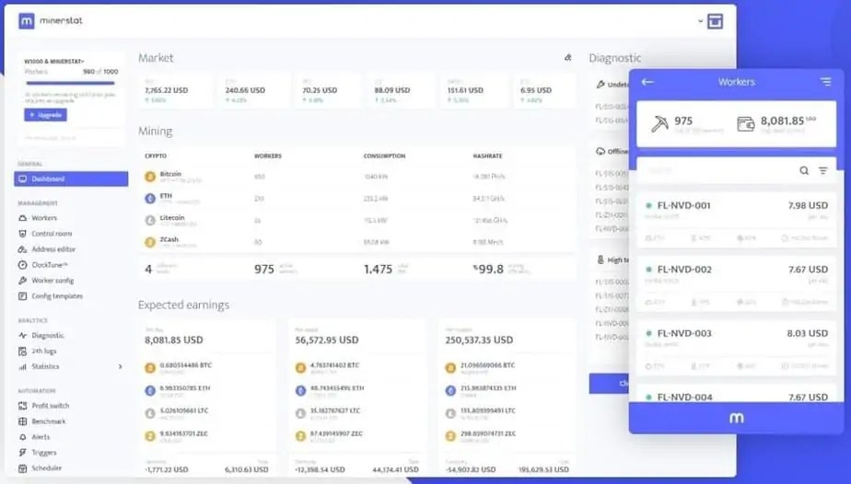The height and width of the screenshot is (484, 851).
Task: Click the 24h logs icon
Action: click(x=22, y=351)
